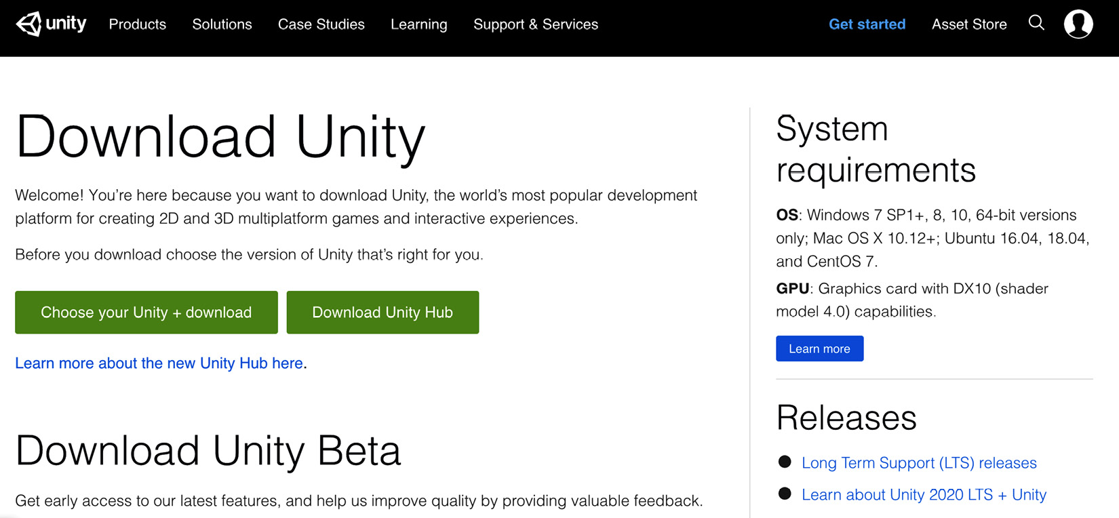Viewport: 1119px width, 518px height.
Task: Open the search magnifier icon
Action: pos(1036,23)
